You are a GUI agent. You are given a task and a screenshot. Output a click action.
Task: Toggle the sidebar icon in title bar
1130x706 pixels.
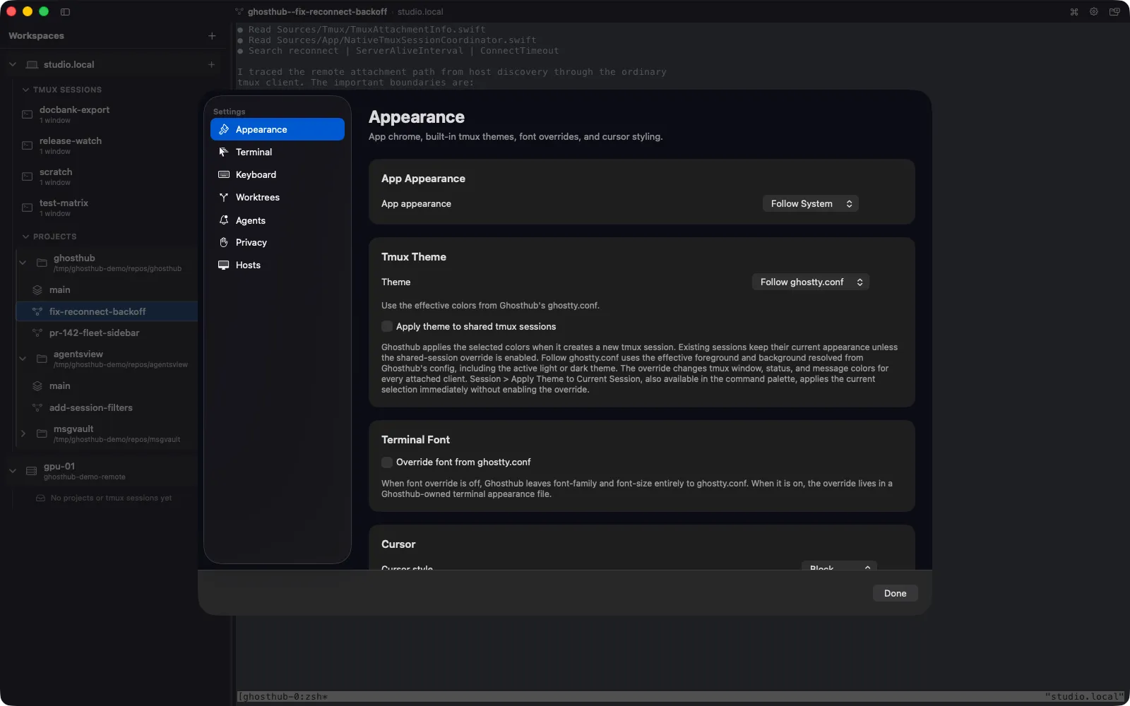(x=65, y=11)
